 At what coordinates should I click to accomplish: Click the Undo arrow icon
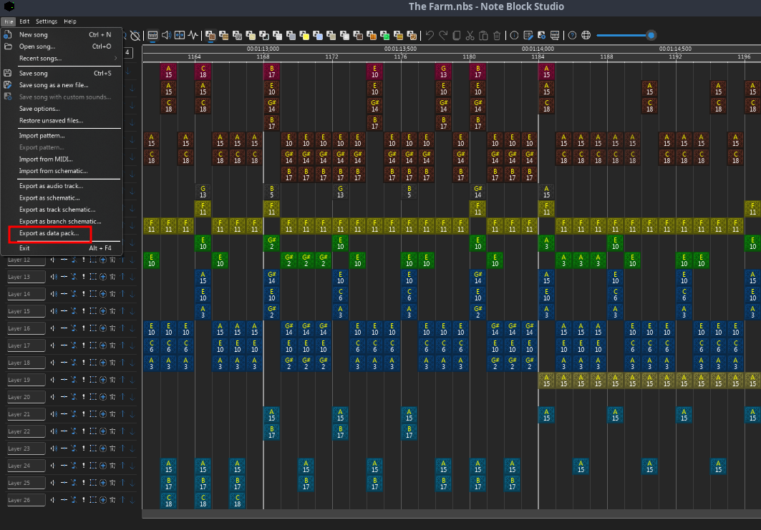click(430, 35)
